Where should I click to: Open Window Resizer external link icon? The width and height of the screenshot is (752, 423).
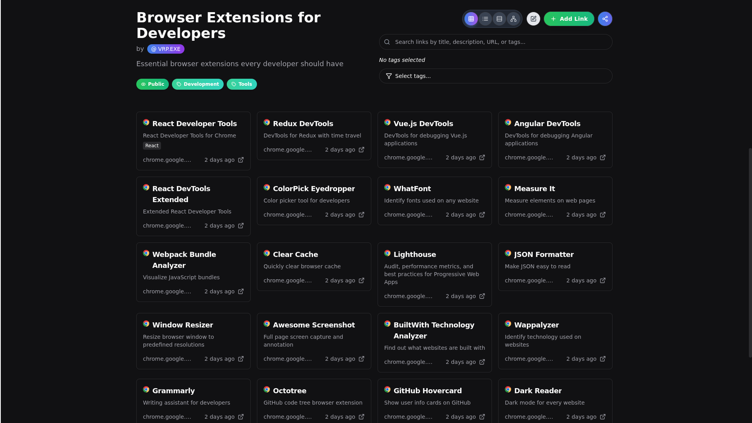[241, 359]
